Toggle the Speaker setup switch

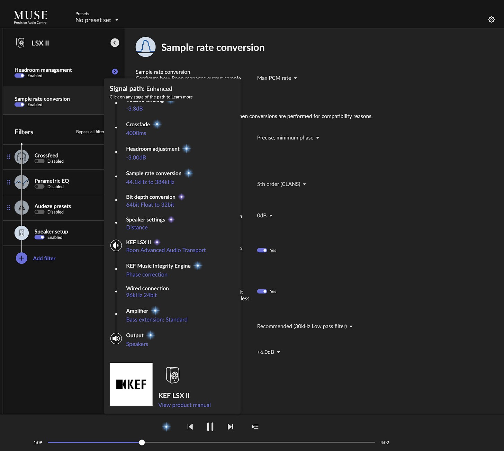point(39,237)
